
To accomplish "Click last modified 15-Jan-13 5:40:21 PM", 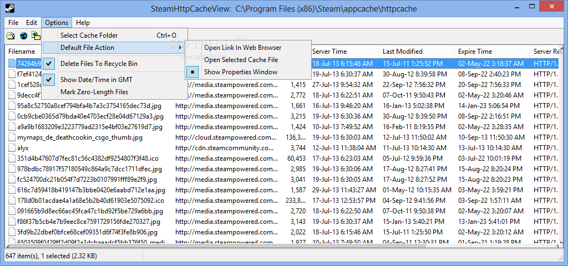I will [x=413, y=222].
